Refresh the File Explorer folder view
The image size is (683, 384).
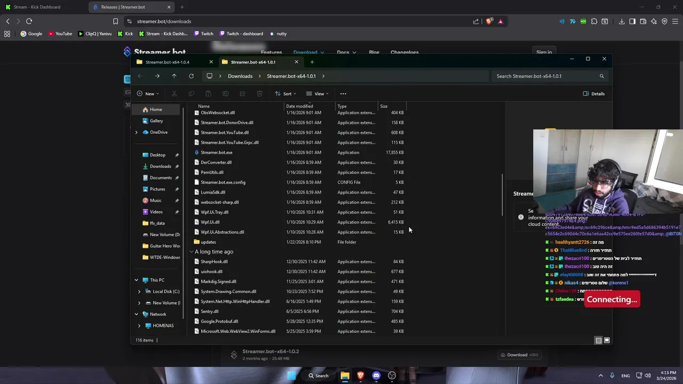click(191, 76)
